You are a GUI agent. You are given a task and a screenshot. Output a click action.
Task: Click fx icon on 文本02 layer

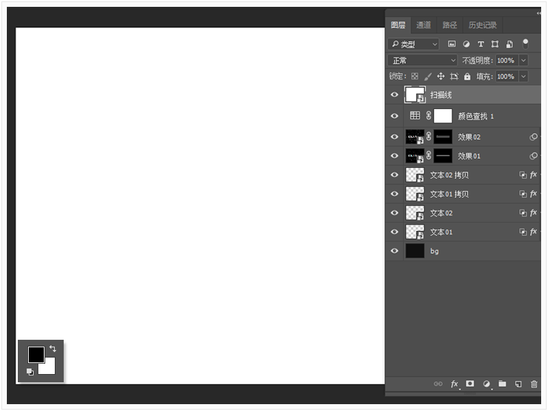click(534, 212)
